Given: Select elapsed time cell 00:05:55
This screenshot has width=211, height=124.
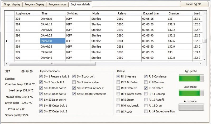Looking at the screenshot, I should pyautogui.click(x=154, y=52).
